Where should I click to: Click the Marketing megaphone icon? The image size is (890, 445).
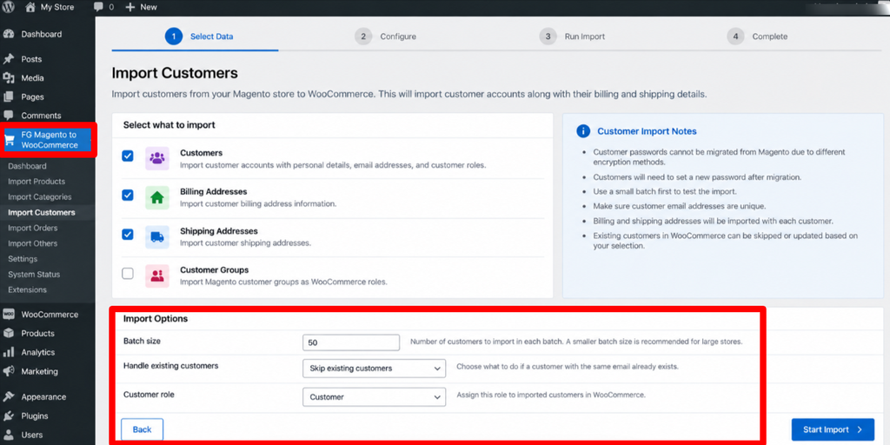click(9, 371)
